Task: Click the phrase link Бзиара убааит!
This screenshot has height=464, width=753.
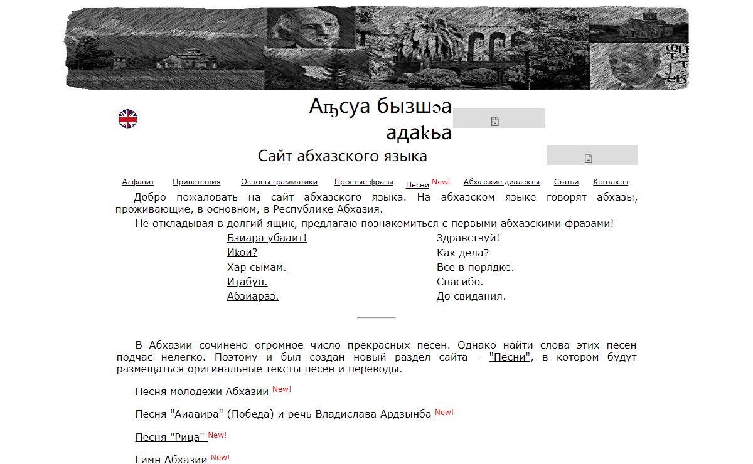Action: [x=267, y=238]
